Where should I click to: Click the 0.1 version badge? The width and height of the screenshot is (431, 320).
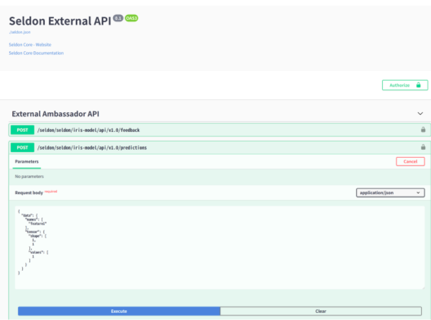[x=118, y=18]
